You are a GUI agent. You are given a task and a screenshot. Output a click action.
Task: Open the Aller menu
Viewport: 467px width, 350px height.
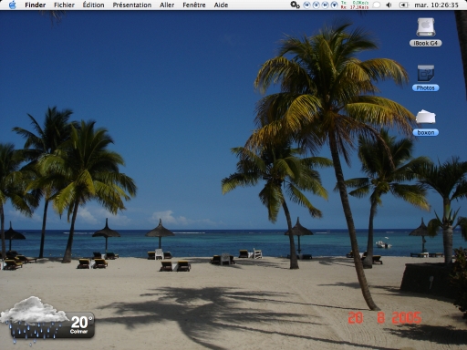[167, 5]
